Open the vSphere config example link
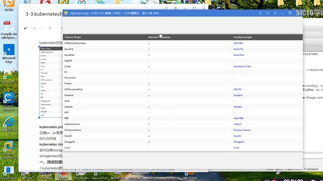The height and width of the screenshot is (181, 323). [238, 124]
